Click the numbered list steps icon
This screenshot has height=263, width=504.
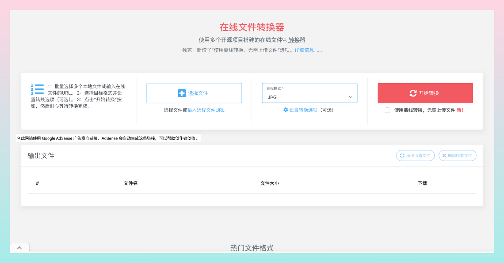click(x=37, y=89)
